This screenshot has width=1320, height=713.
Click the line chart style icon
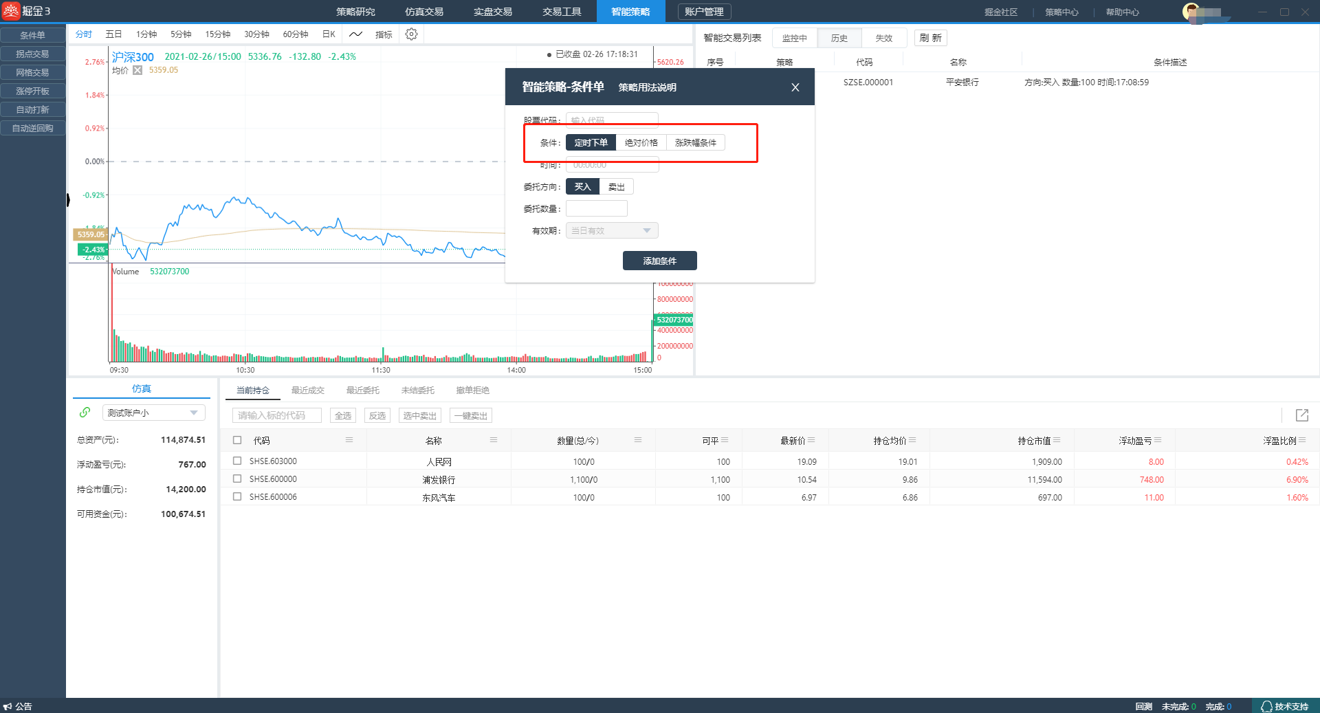355,34
